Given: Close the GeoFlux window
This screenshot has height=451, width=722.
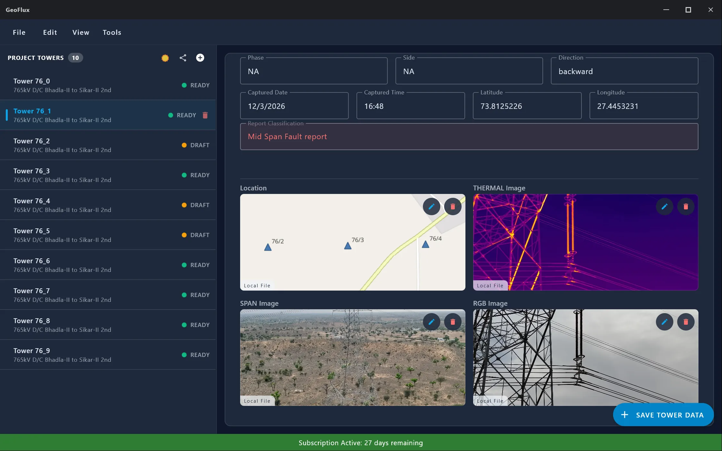Looking at the screenshot, I should pyautogui.click(x=710, y=10).
